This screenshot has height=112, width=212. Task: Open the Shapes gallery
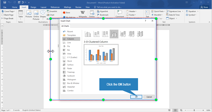pos(43,15)
